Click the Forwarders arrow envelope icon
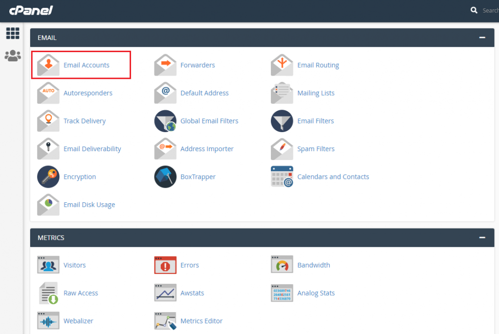499x334 pixels. coord(165,65)
